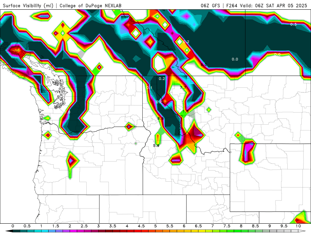The width and height of the screenshot is (311, 233).
Task: Select the 7.7 visibility reading on the map
Action: (183, 87)
